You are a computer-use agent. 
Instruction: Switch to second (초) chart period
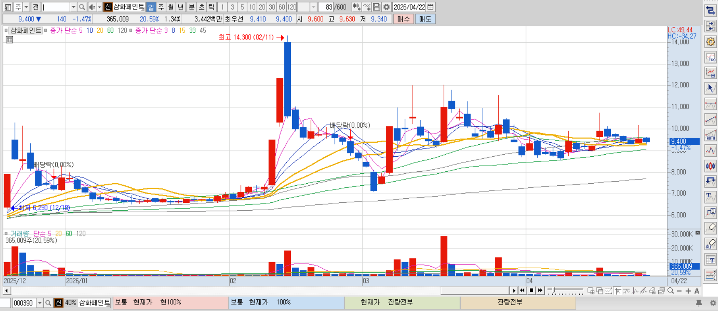click(x=202, y=7)
